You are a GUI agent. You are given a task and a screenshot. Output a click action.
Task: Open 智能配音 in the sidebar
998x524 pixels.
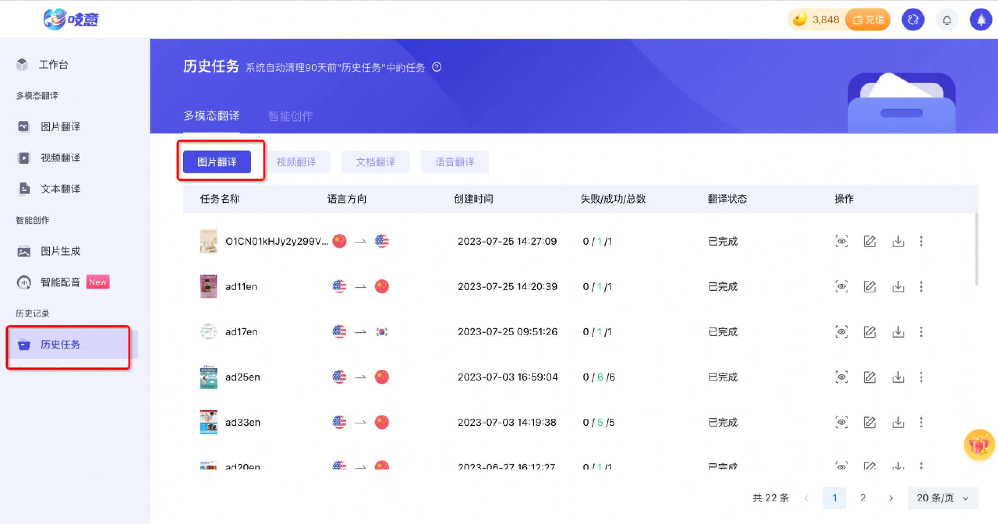tap(60, 282)
